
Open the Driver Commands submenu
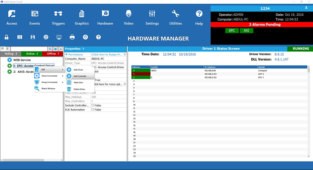coord(49,76)
